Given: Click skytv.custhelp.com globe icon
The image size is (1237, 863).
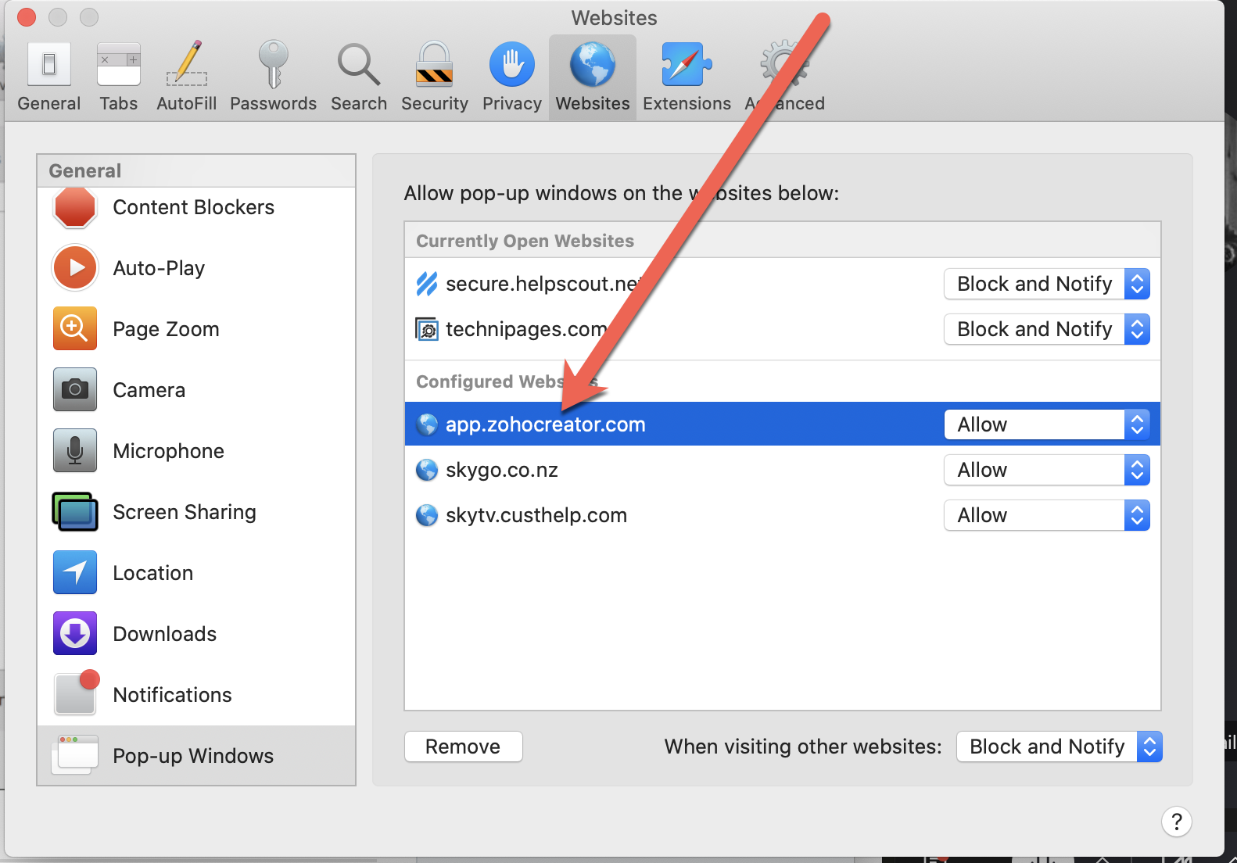Looking at the screenshot, I should point(427,515).
